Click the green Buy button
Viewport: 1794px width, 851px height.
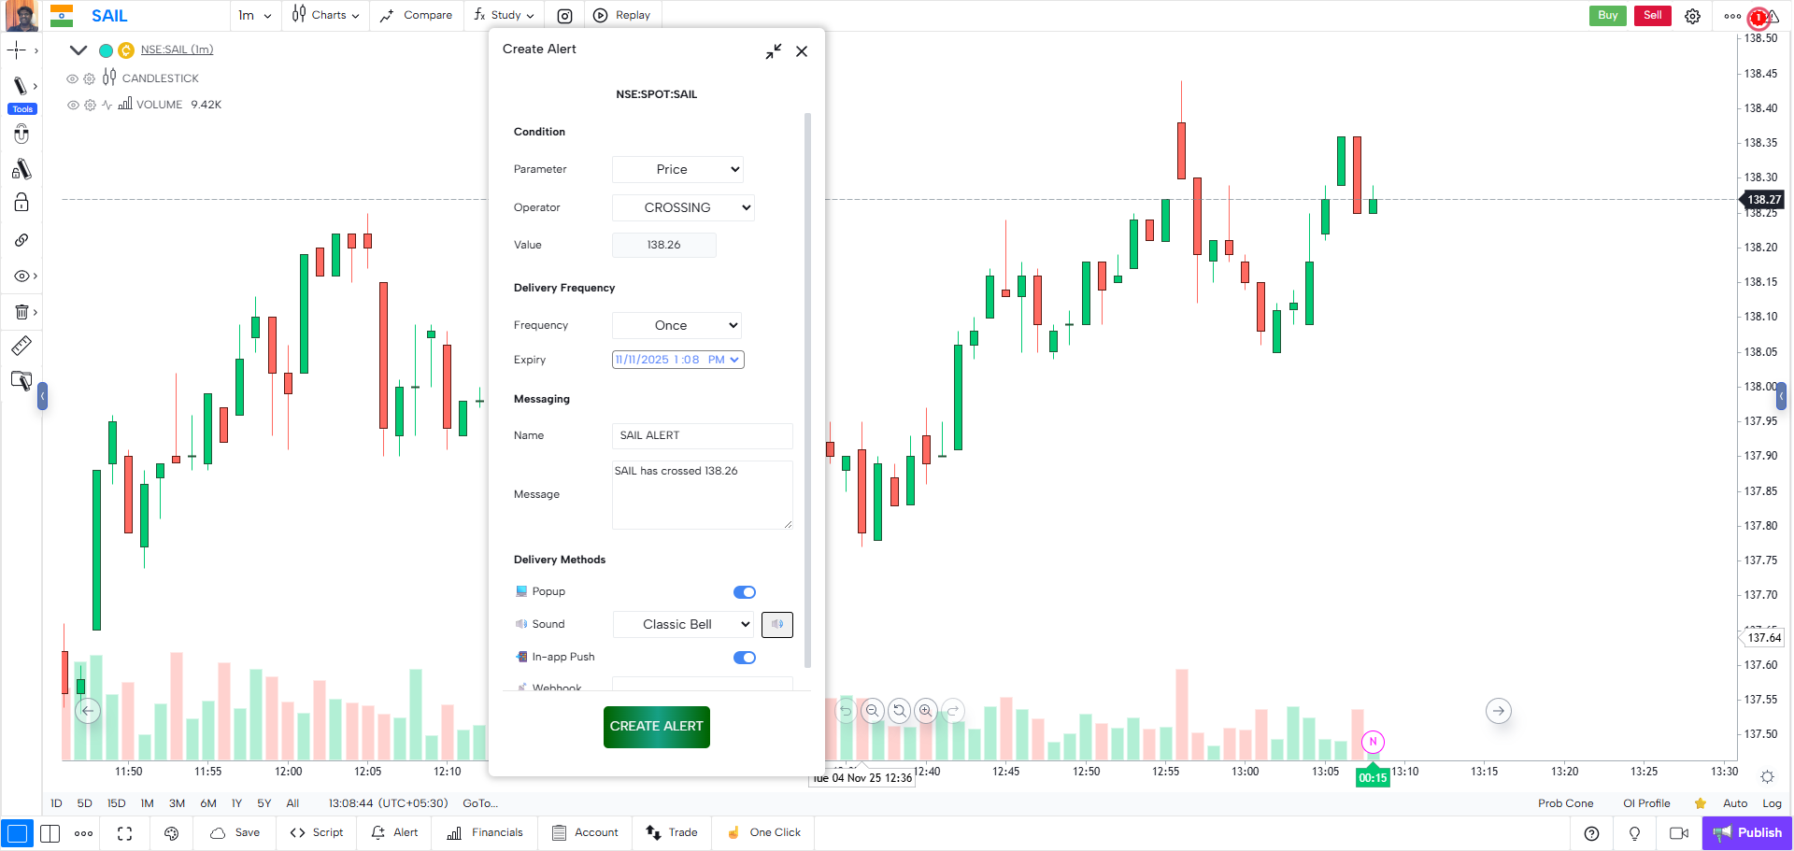[x=1607, y=15]
